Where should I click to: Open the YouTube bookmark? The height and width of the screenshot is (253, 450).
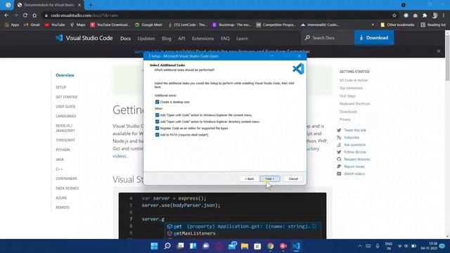click(55, 25)
